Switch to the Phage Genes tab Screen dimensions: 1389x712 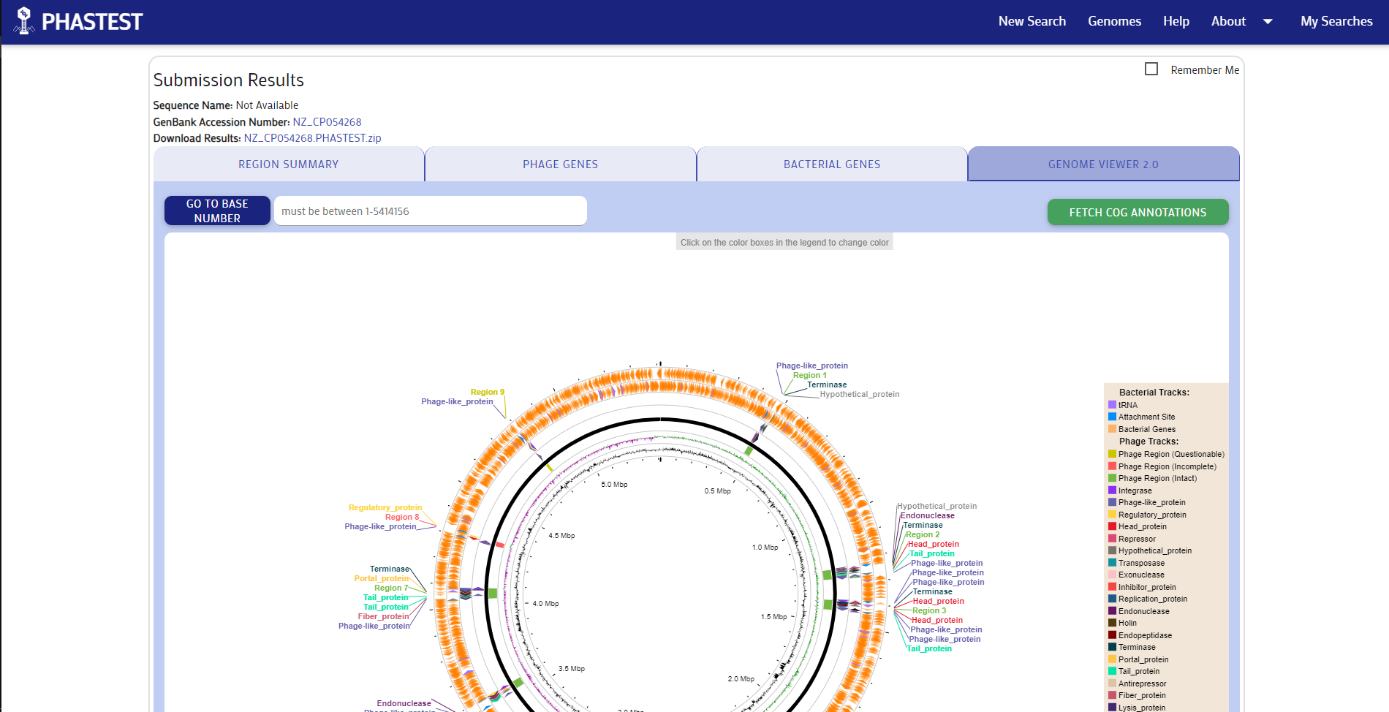click(560, 164)
